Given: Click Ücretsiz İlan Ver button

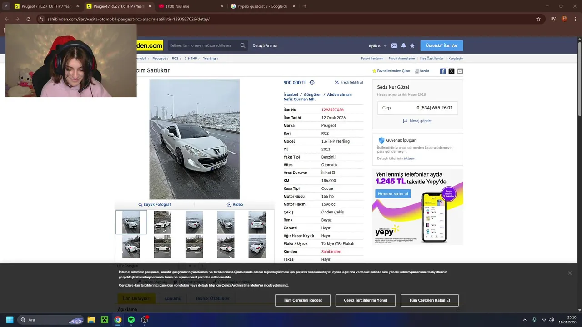Looking at the screenshot, I should pos(442,45).
